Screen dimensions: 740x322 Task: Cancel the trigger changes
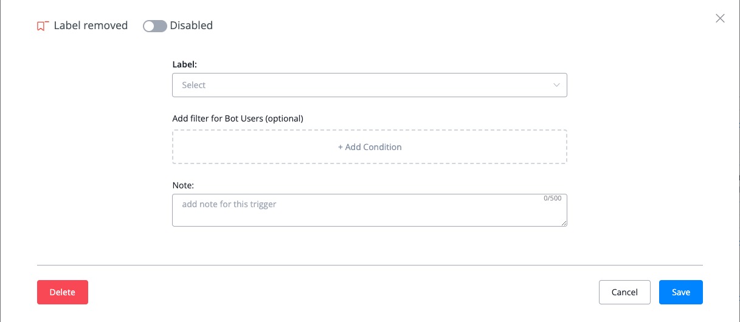pos(624,292)
